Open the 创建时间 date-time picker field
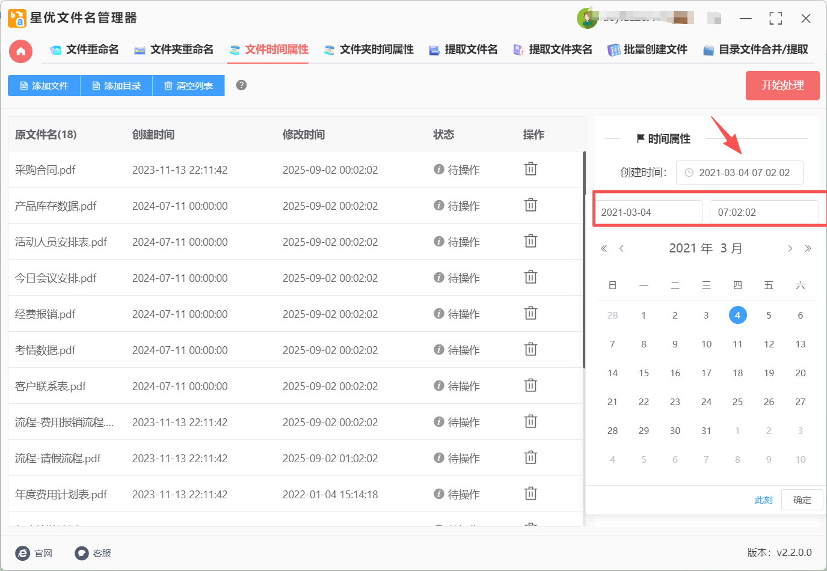This screenshot has height=571, width=827. point(739,173)
